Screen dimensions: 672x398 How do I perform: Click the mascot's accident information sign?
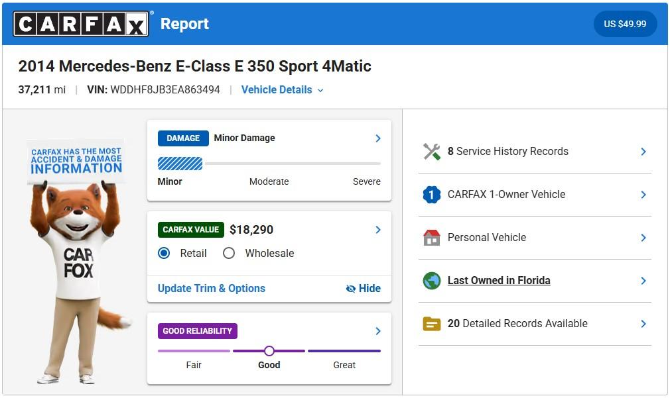[x=76, y=162]
